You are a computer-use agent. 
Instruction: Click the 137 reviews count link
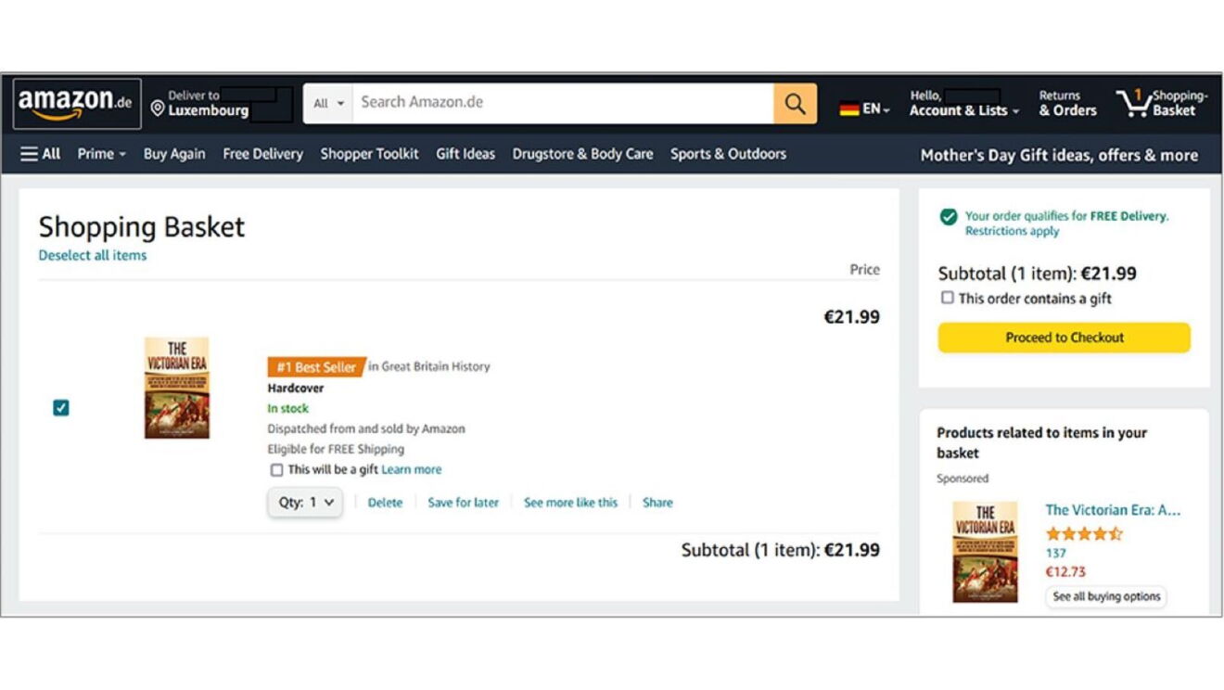(x=1056, y=553)
